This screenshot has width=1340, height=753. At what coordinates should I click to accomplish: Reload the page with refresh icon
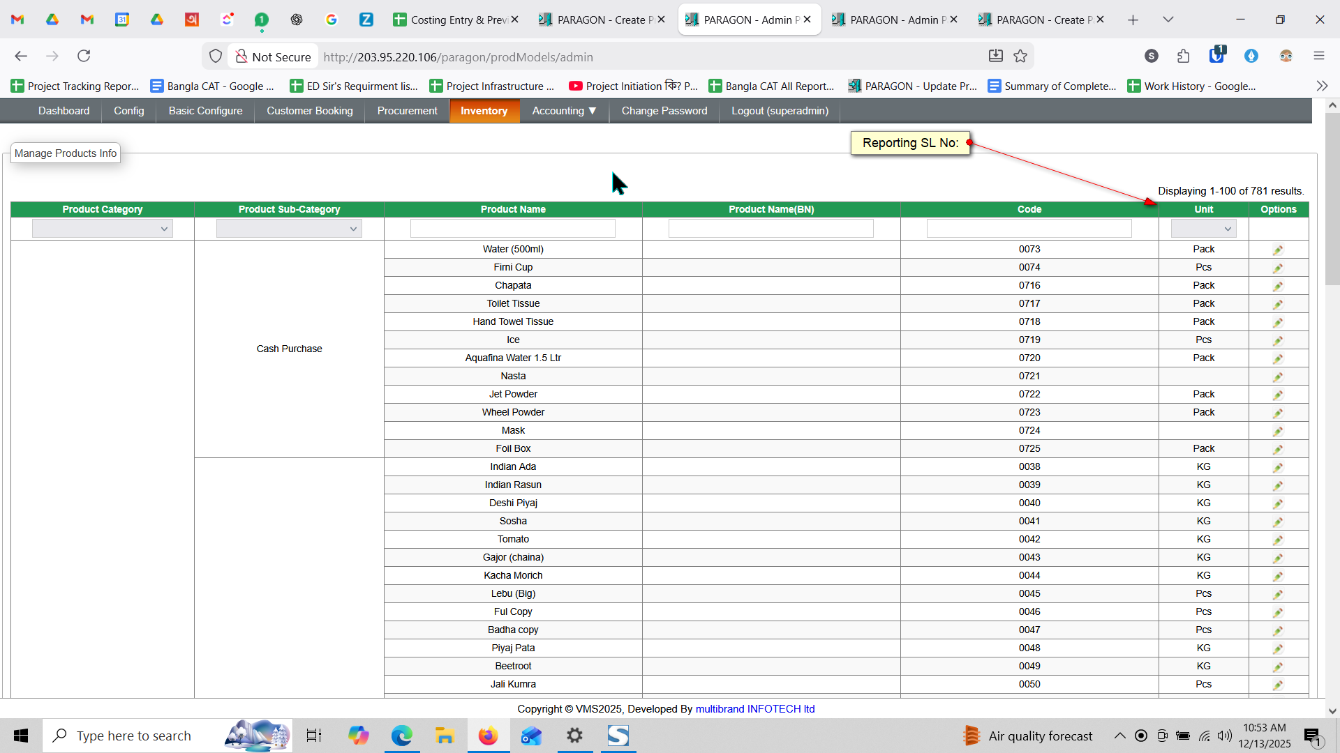click(x=84, y=56)
